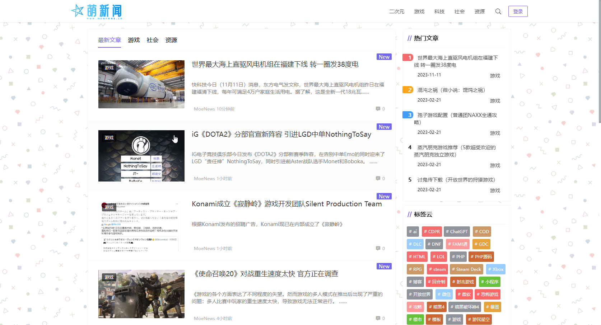Click the # 游民星空 tag
This screenshot has height=325, width=601.
pyautogui.click(x=479, y=320)
